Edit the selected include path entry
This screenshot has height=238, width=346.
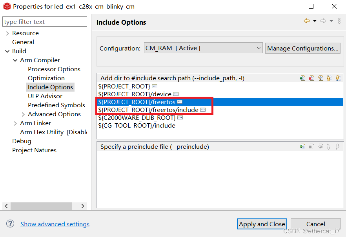(x=321, y=78)
